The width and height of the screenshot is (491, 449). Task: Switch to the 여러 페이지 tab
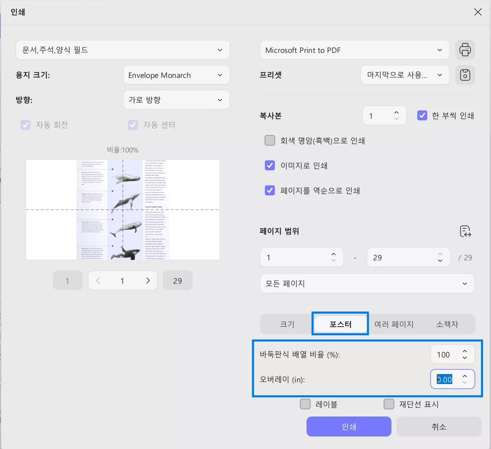(394, 324)
